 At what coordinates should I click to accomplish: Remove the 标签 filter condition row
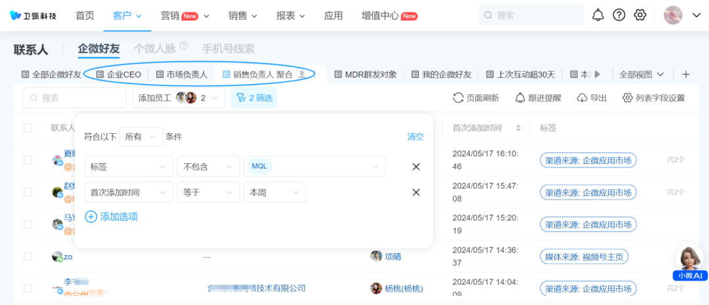[x=416, y=167]
